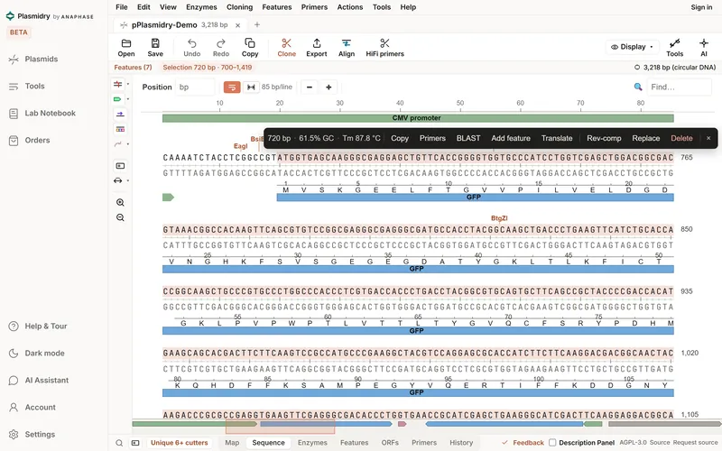This screenshot has height=451, width=722.
Task: Switch to the Map tab
Action: (232, 443)
